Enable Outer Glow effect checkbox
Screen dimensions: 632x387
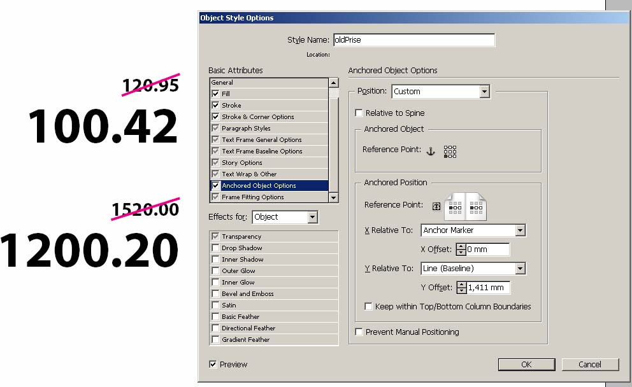coord(215,271)
